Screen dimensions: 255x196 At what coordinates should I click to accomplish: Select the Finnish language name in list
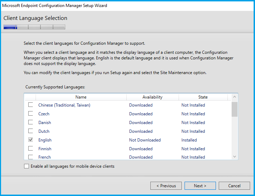(x=45, y=149)
